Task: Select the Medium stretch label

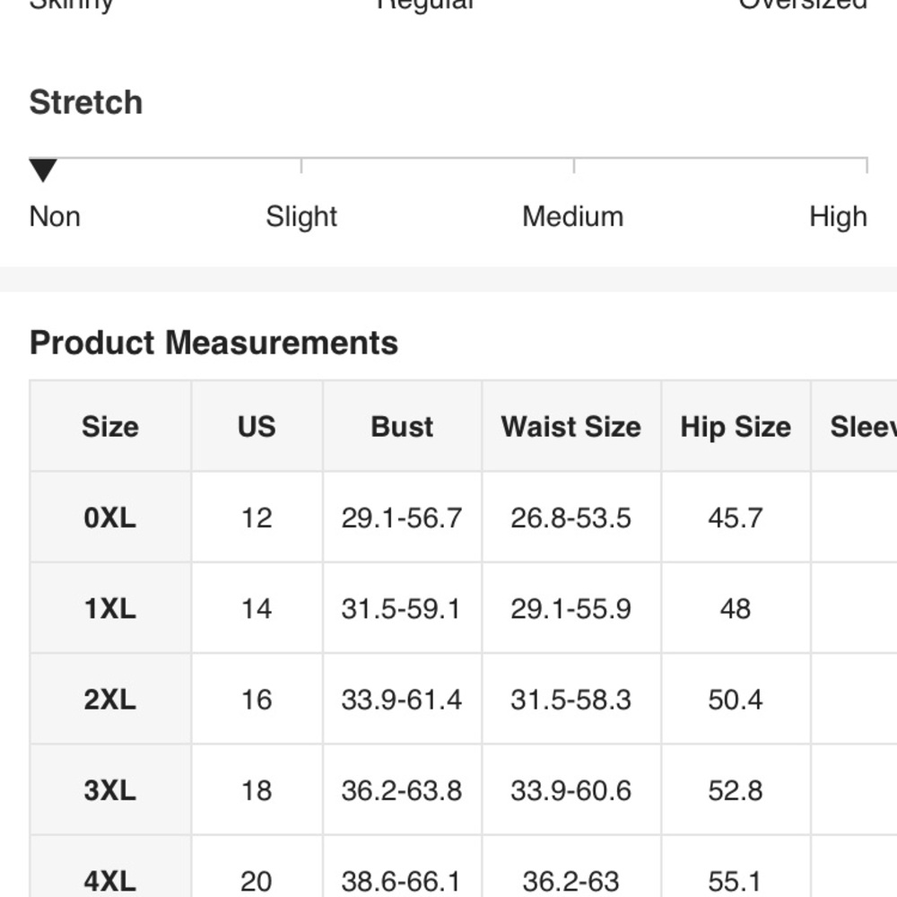Action: click(572, 217)
